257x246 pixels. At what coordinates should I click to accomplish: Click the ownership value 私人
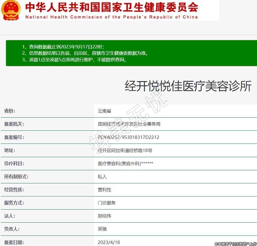pyautogui.click(x=102, y=177)
